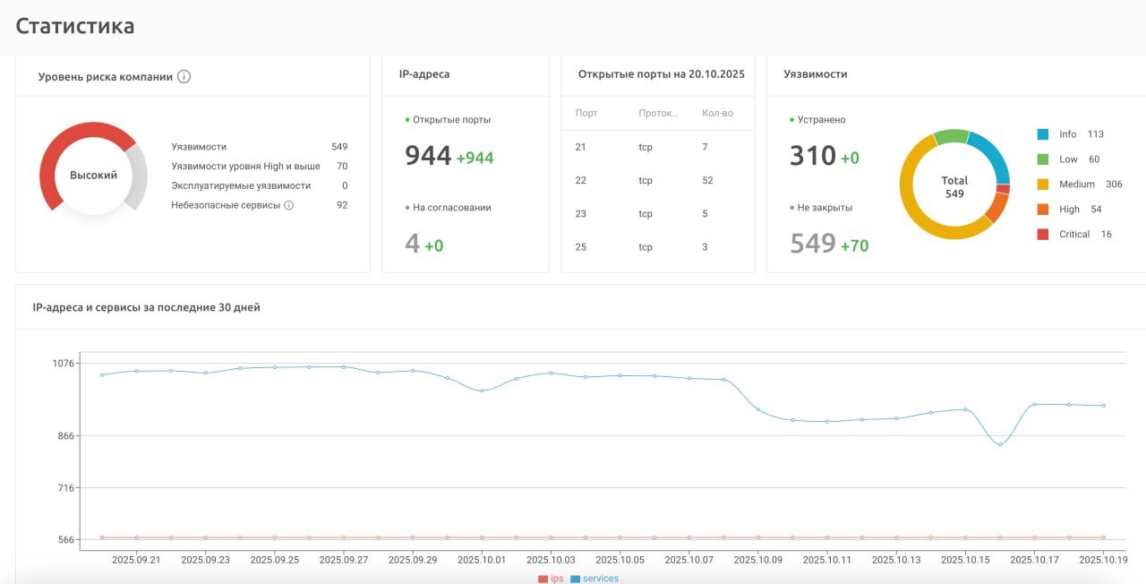Open the 944 open ports count

(428, 156)
